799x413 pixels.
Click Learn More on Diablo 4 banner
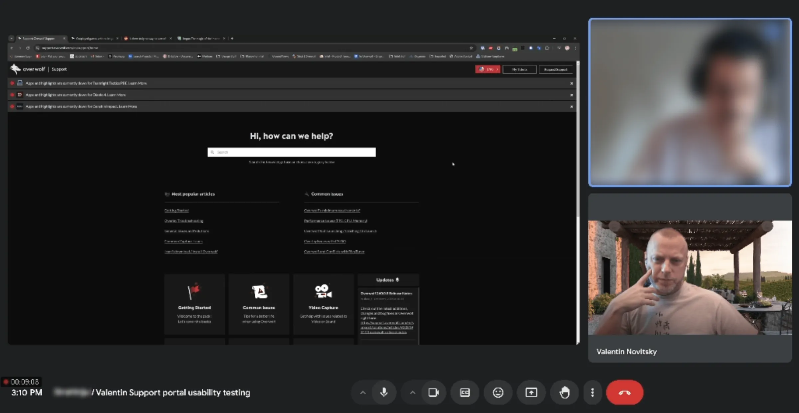coord(117,95)
